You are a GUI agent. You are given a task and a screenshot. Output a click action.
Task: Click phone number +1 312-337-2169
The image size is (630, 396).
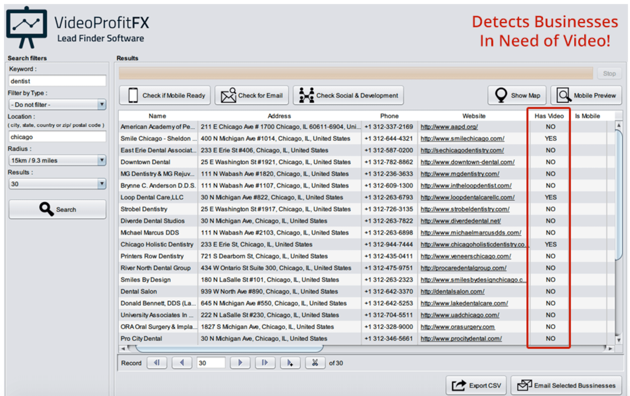click(389, 127)
